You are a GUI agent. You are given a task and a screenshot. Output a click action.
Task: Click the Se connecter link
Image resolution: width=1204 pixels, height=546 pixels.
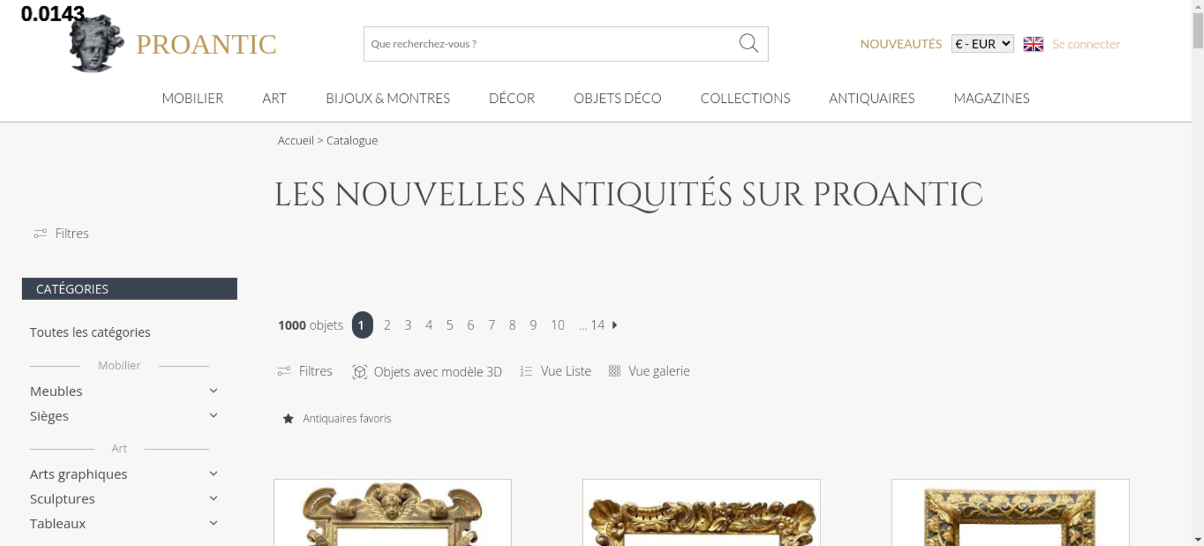(x=1086, y=44)
